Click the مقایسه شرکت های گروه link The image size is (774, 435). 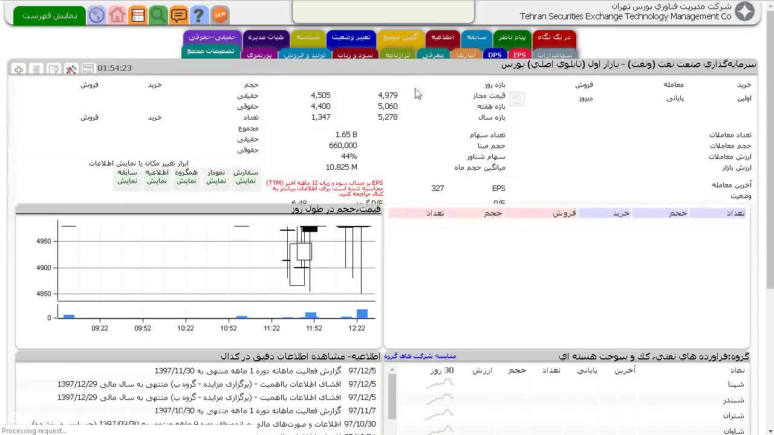420,356
